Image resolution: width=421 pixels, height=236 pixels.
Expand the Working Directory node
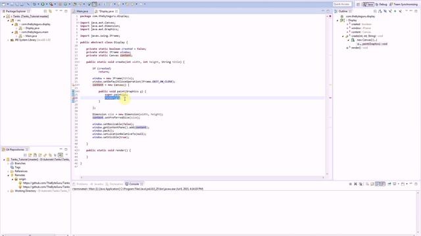click(9, 191)
